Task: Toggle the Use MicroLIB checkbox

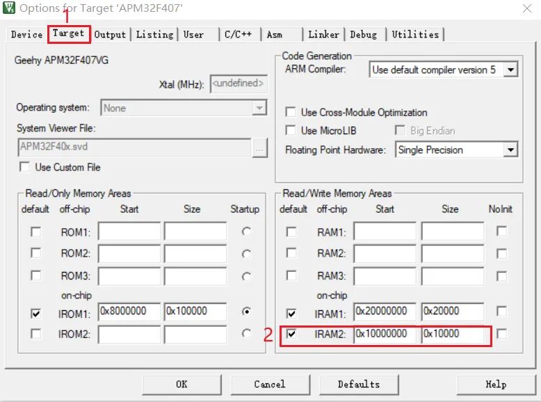Action: 291,131
